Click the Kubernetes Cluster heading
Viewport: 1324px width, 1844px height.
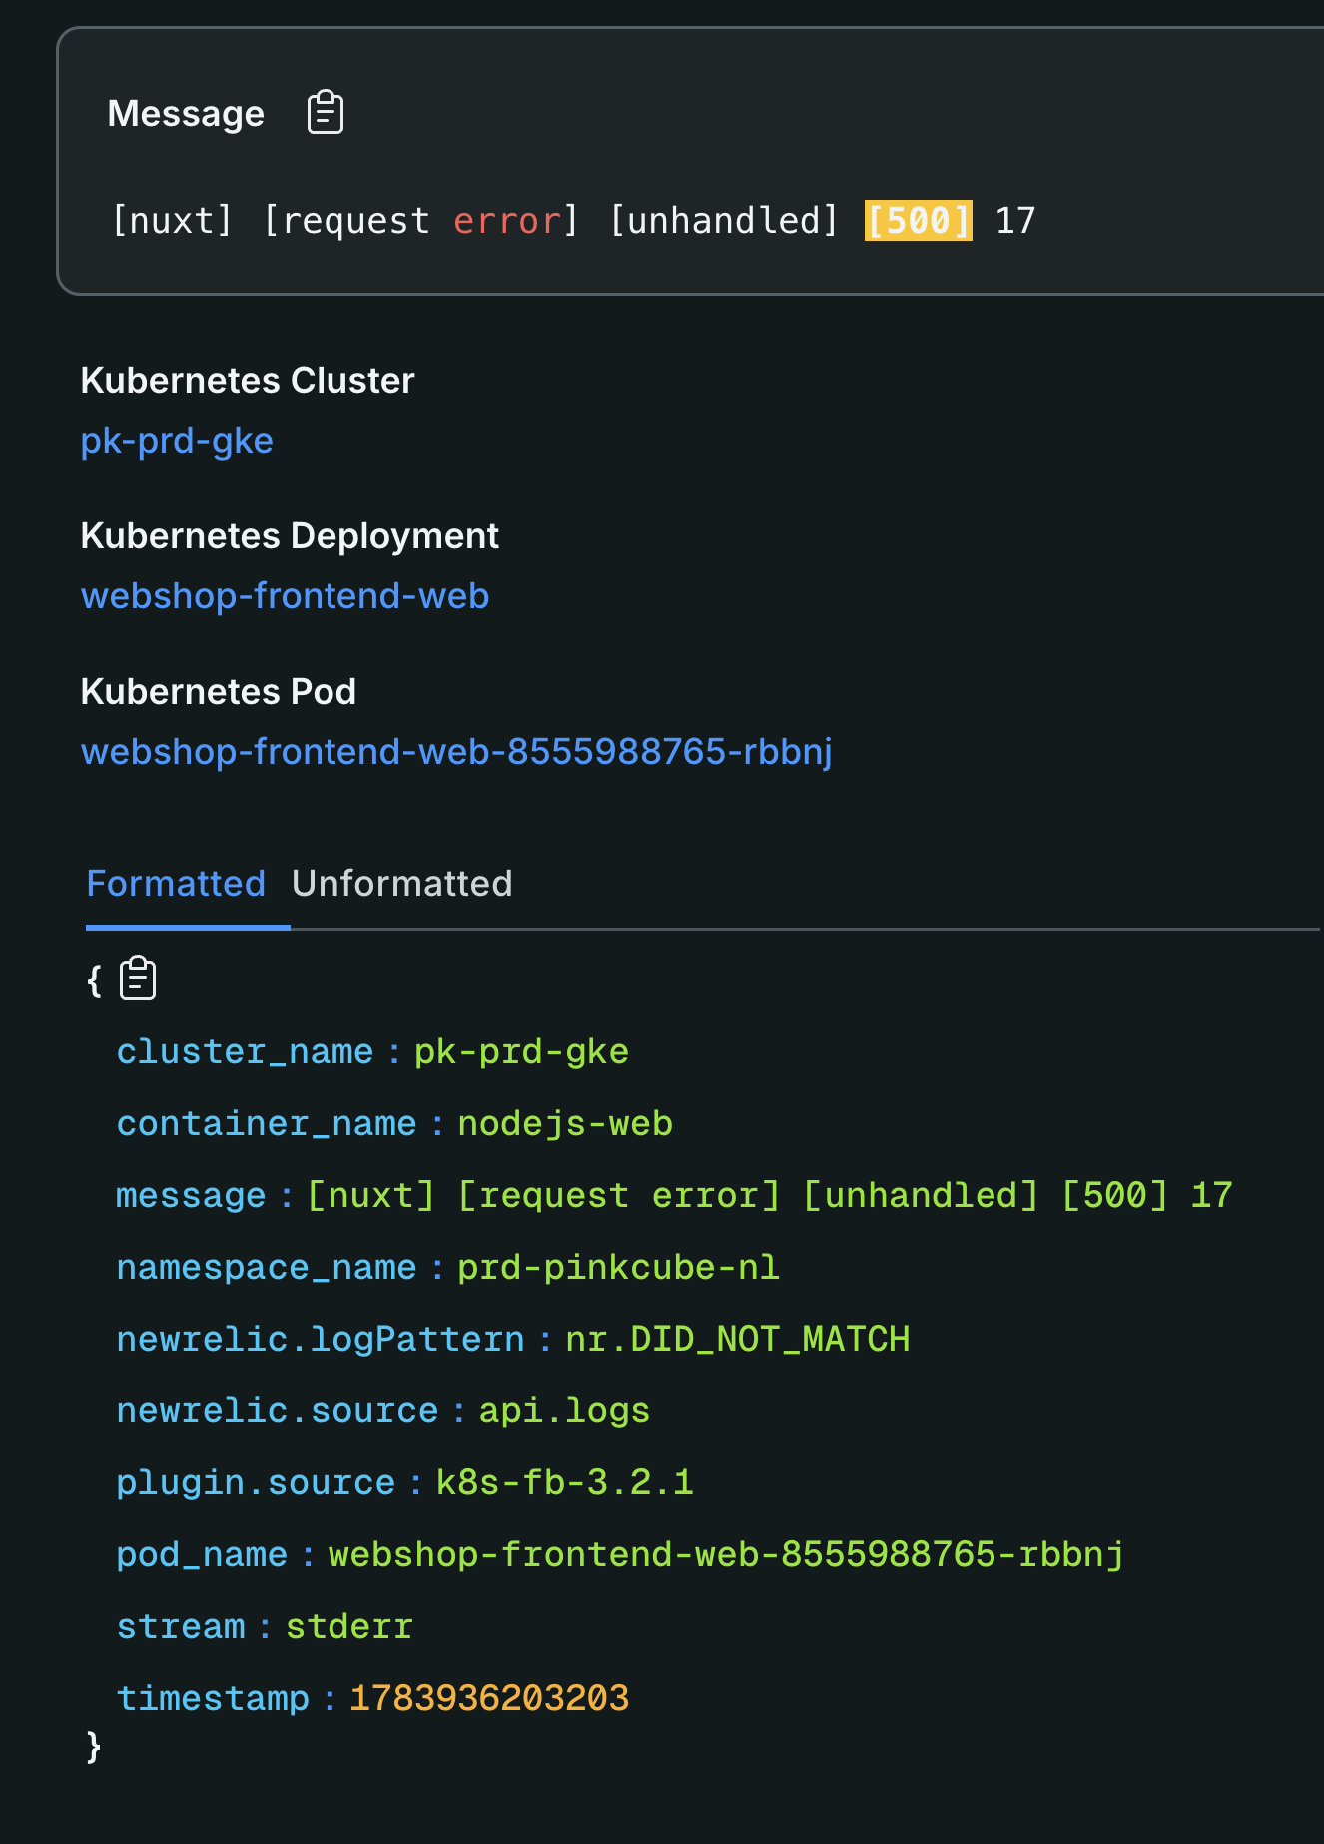[248, 381]
